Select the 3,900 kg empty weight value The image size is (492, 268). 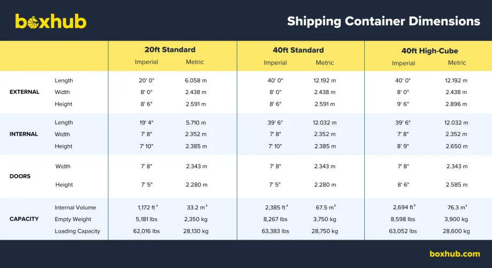tap(456, 219)
